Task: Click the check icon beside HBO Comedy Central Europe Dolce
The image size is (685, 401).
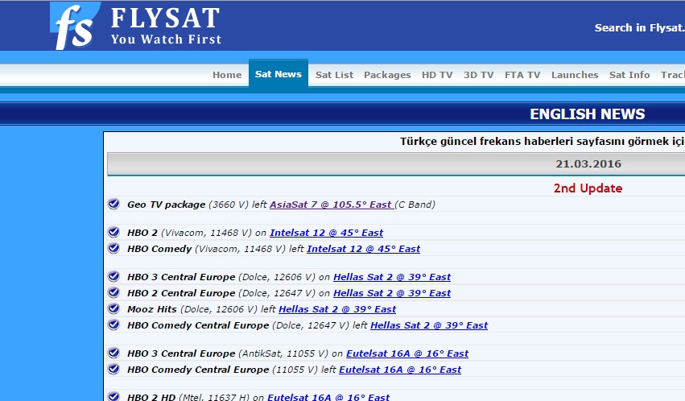Action: (114, 325)
